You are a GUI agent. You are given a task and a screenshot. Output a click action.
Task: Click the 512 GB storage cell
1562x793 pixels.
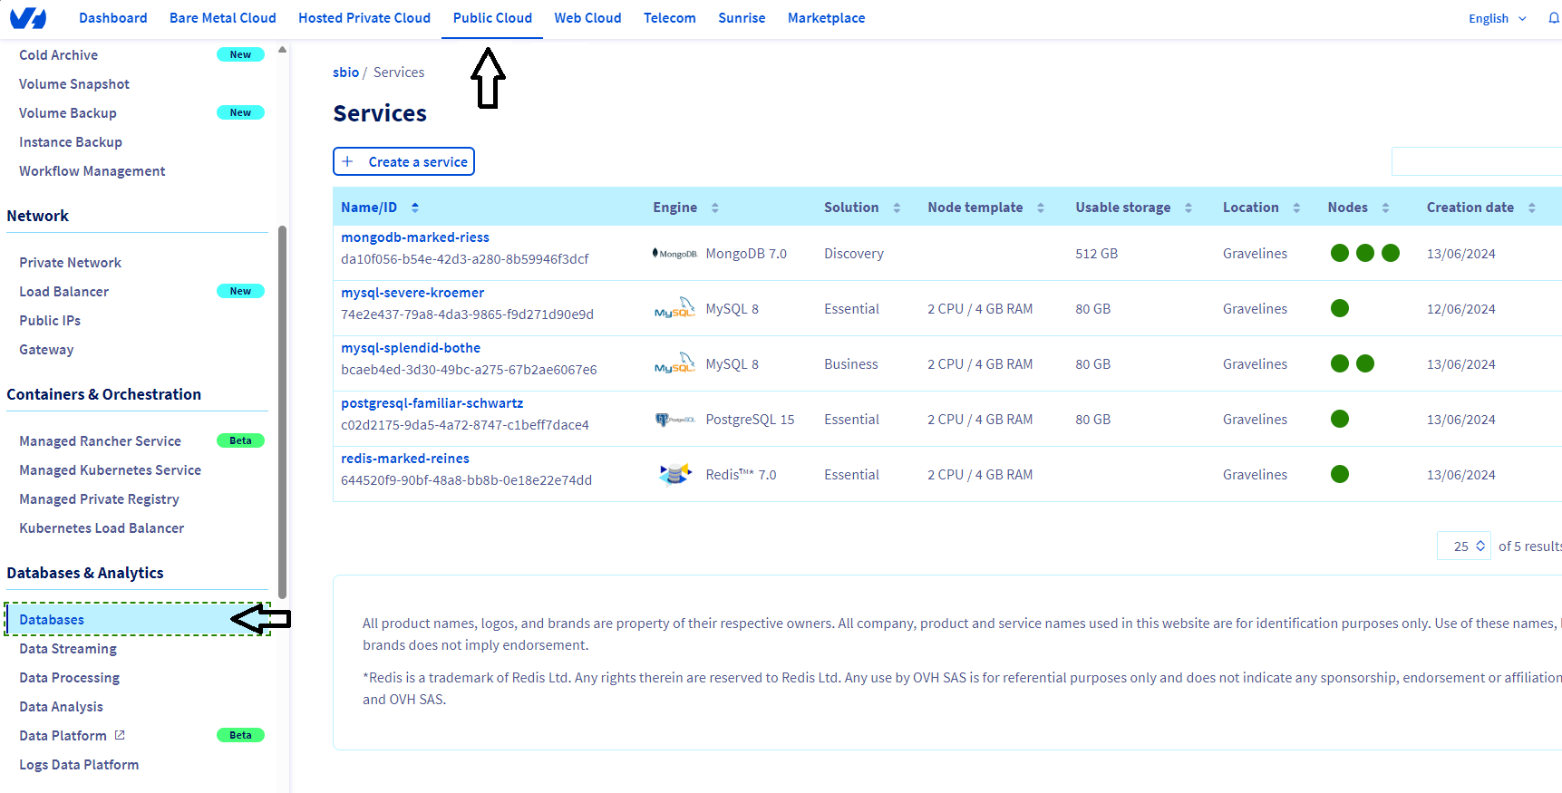1097,254
